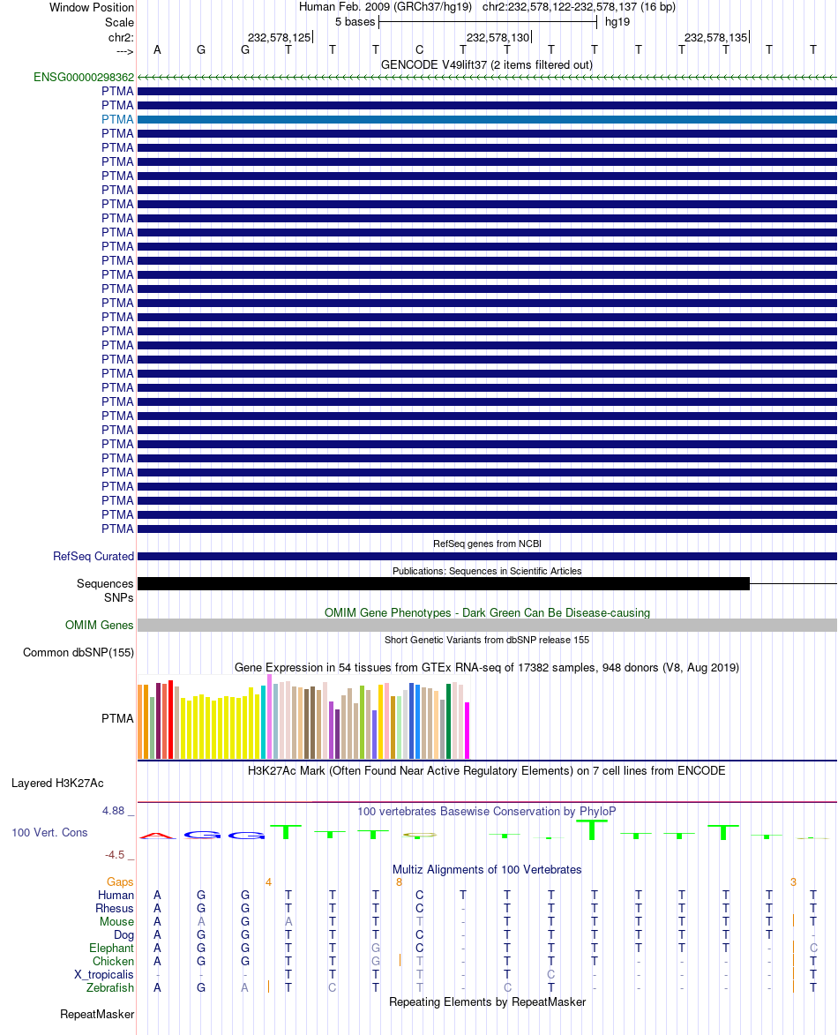This screenshot has width=838, height=1035.
Task: Click the 'Sequences' track label
Action: pos(105,583)
